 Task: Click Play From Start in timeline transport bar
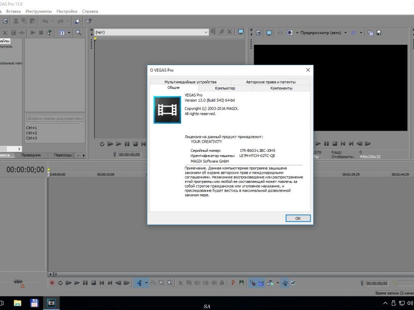tap(68, 283)
